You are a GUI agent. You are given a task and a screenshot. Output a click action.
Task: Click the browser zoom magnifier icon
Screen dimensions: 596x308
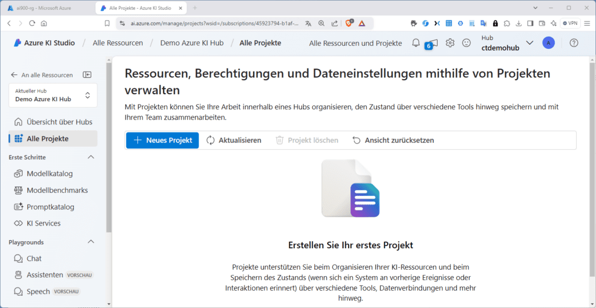tap(321, 23)
